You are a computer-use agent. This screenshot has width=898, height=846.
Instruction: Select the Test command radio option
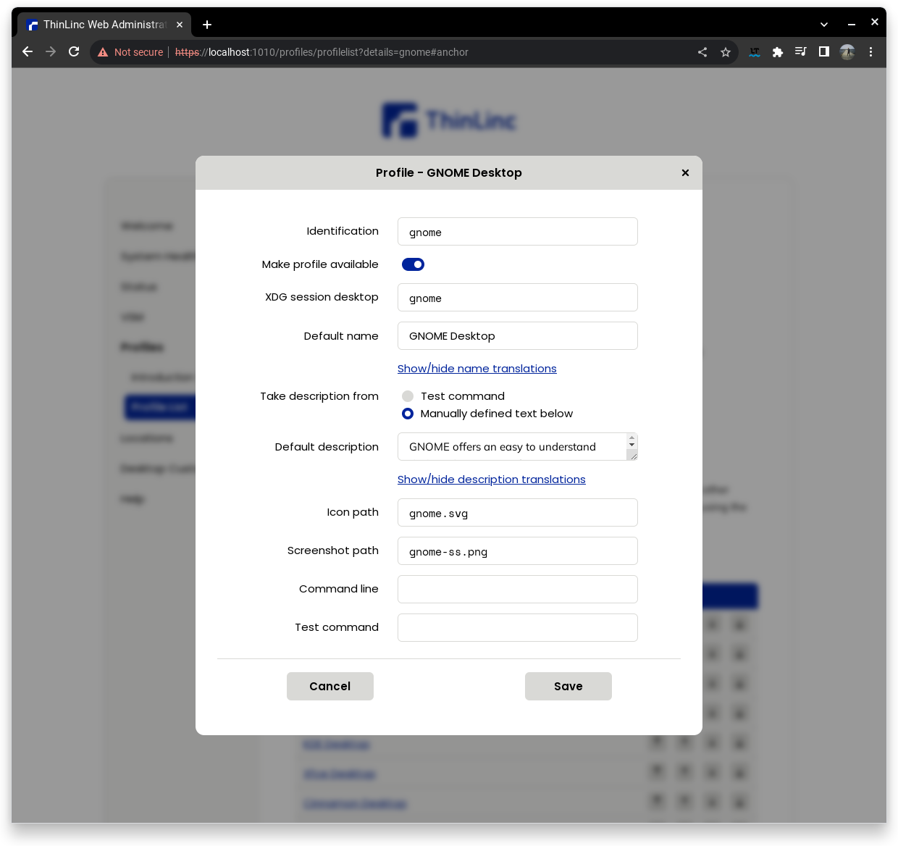click(408, 396)
